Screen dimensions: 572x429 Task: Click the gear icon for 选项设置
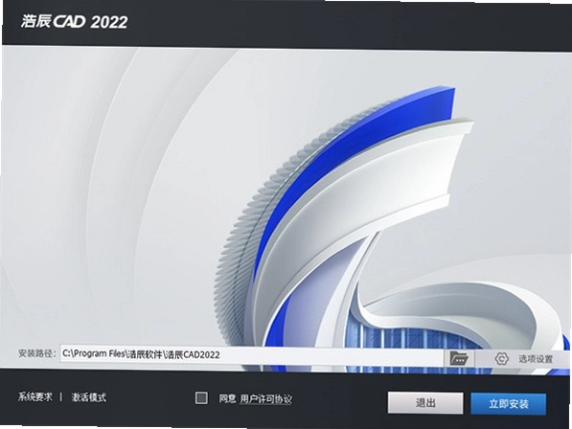502,359
